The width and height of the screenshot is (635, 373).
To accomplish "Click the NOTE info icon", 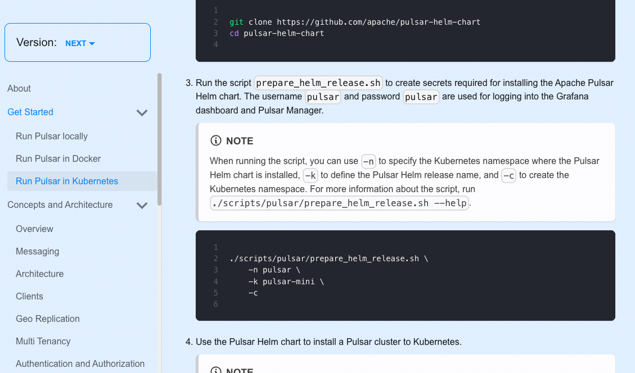I will (216, 140).
